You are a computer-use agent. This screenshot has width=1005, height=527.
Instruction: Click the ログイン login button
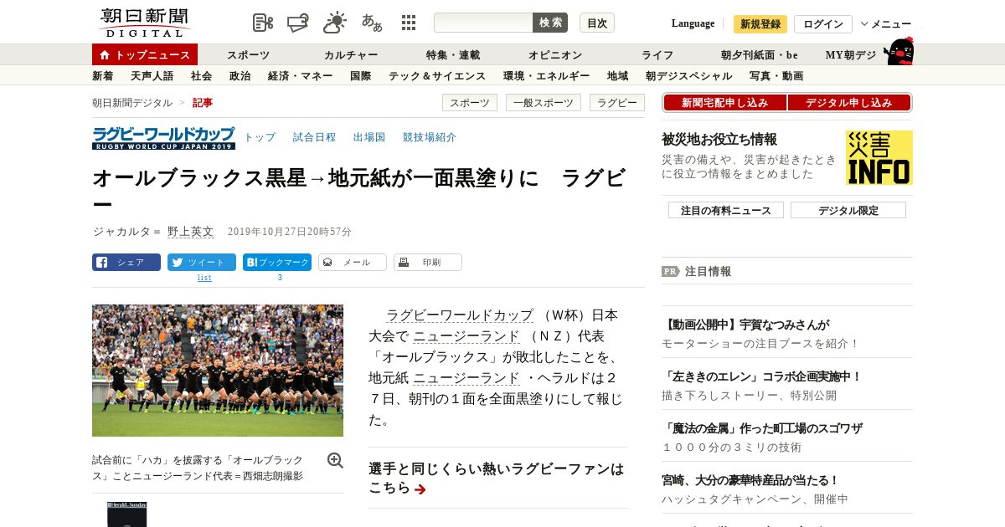tap(823, 23)
